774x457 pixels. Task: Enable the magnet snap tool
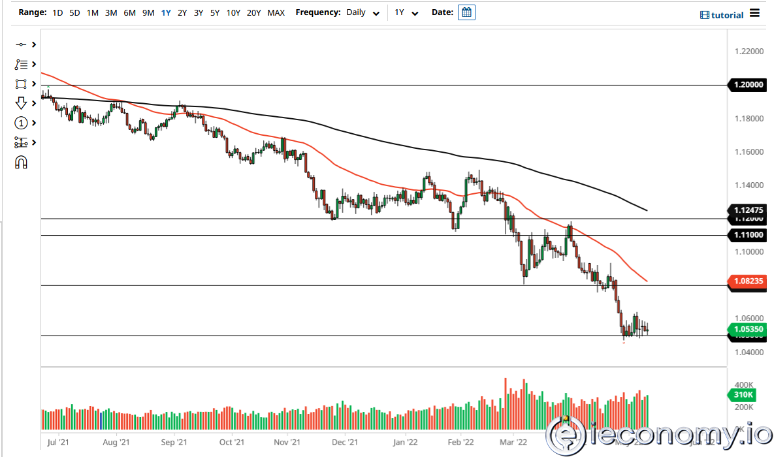22,162
